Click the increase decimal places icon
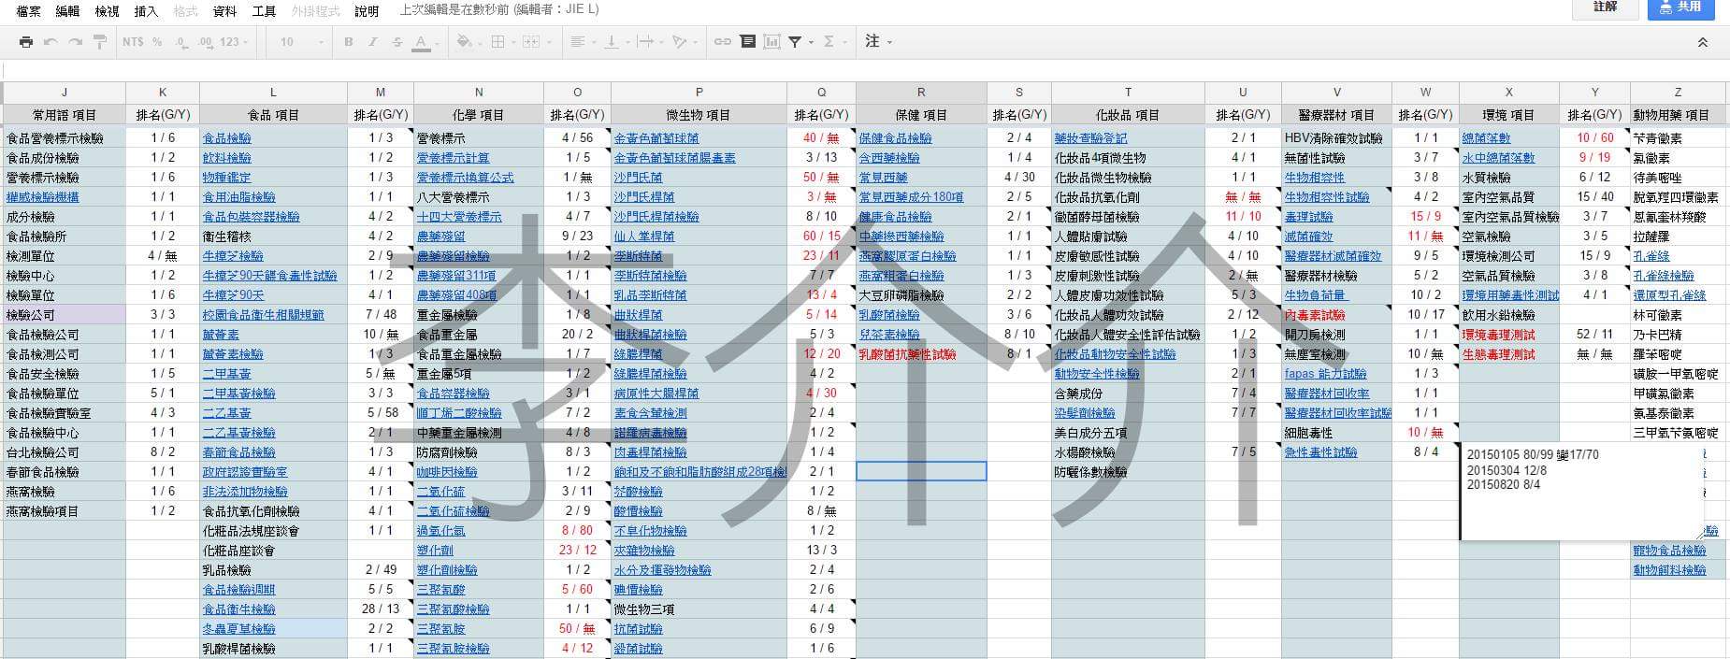The height and width of the screenshot is (659, 1730). tap(205, 42)
